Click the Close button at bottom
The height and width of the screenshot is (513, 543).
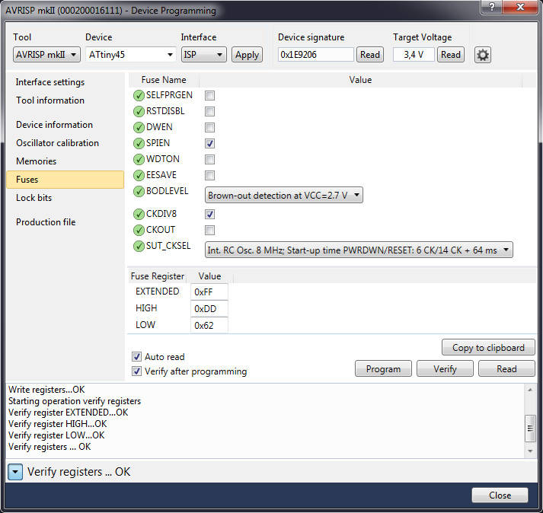pyautogui.click(x=500, y=495)
